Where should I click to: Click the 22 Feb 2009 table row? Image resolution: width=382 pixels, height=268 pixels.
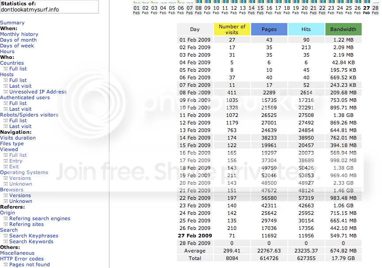[269, 198]
